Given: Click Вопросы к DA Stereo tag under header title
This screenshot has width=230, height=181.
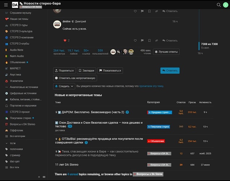Looking at the screenshot, I should pos(31,7).
